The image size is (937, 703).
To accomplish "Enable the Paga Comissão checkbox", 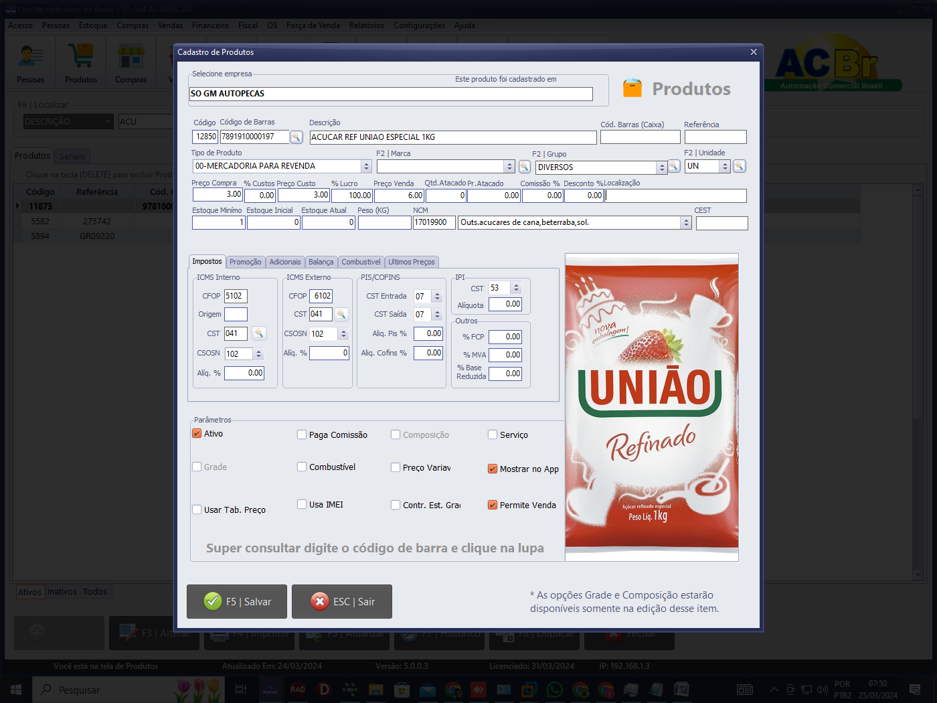I will pos(302,435).
